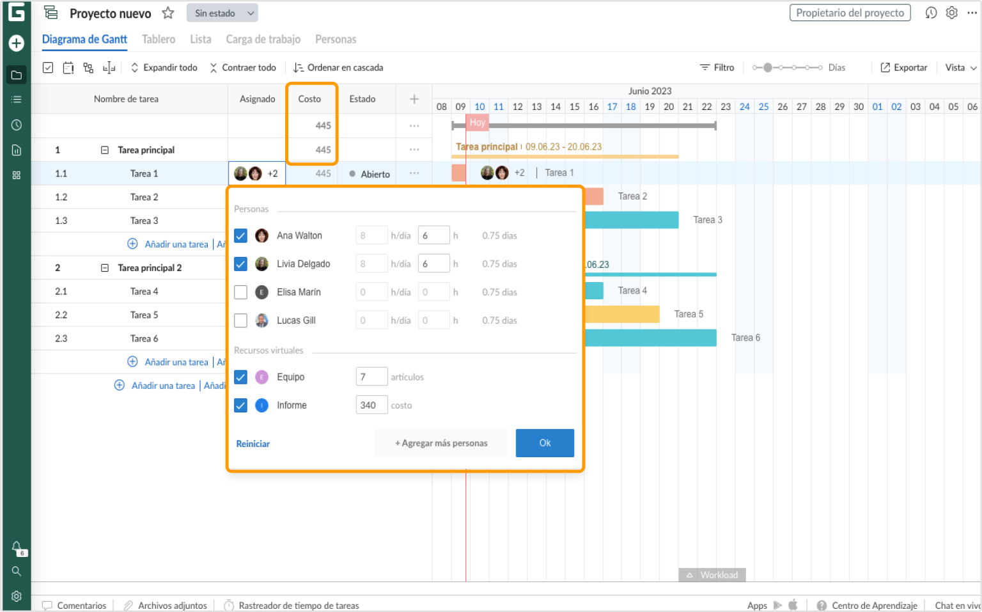The height and width of the screenshot is (612, 982).
Task: Open project history clock icon
Action: 931,13
